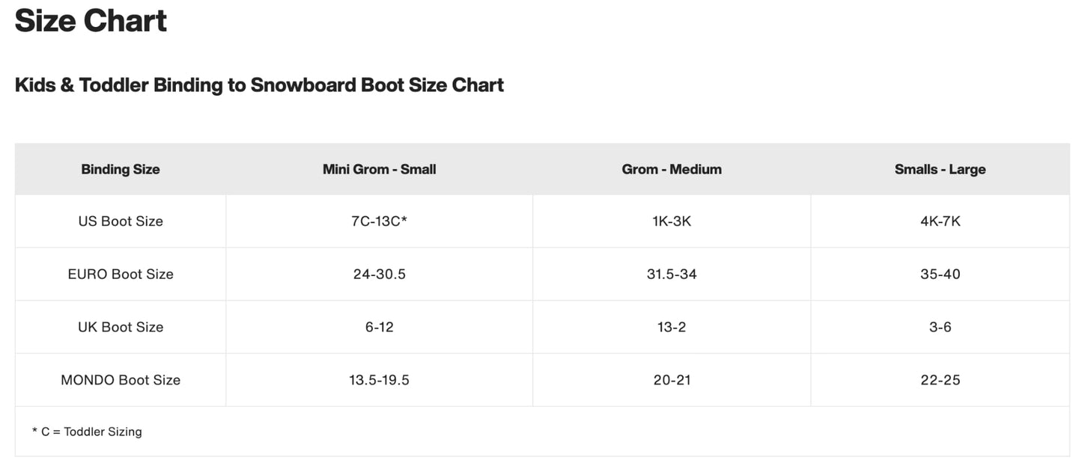Click the US Boot Size row label
This screenshot has height=472, width=1082.
pos(121,221)
